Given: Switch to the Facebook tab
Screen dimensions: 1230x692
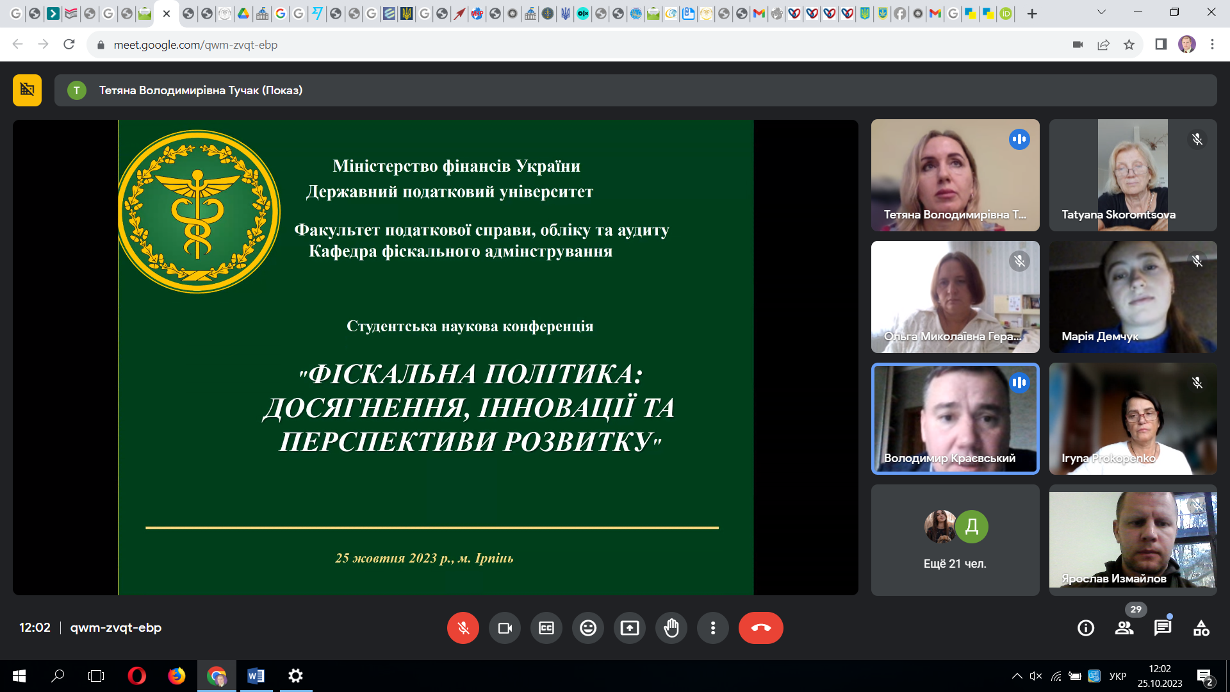Looking at the screenshot, I should (x=900, y=13).
